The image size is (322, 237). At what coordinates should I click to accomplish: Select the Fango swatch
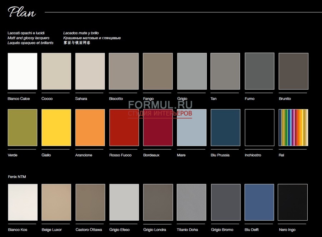(157, 71)
